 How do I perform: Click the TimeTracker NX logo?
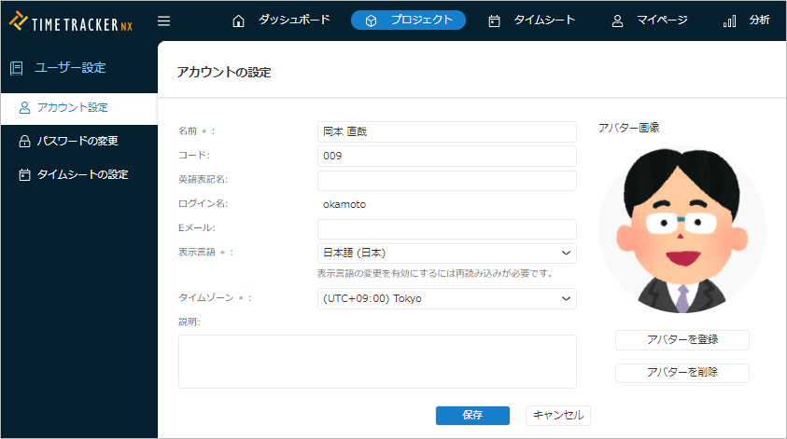click(x=71, y=21)
